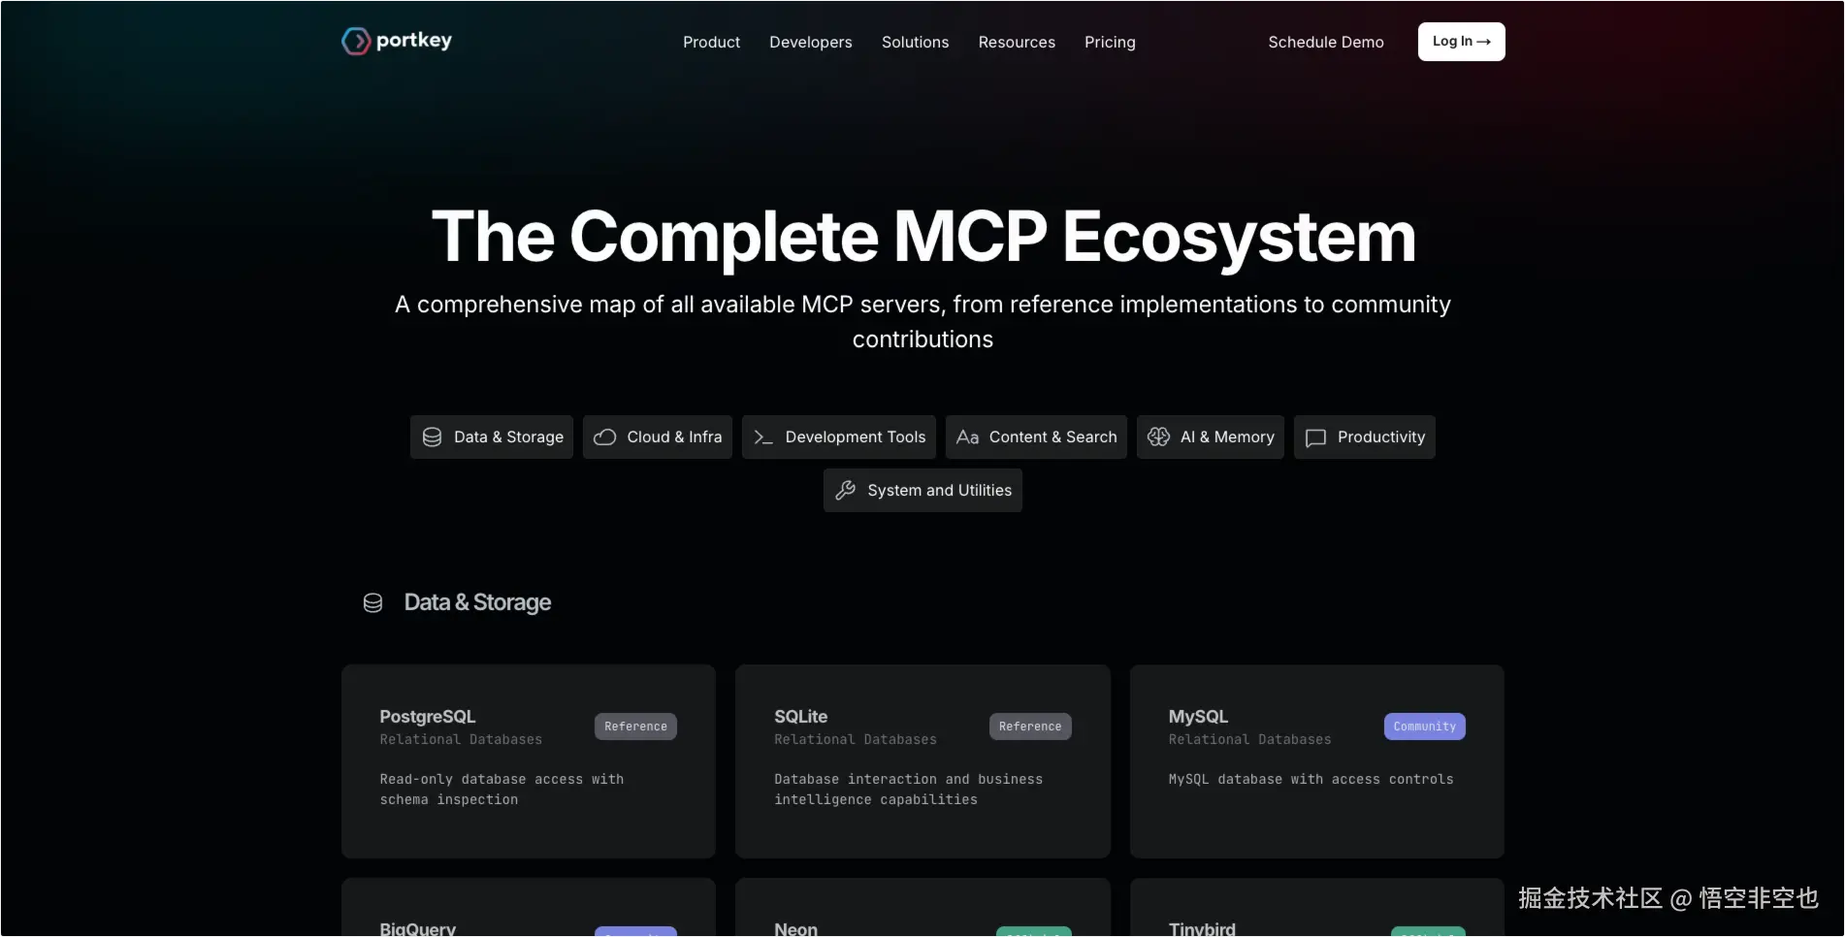Click the Portkey logo icon
Viewport: 1845px width, 937px height.
click(x=356, y=41)
